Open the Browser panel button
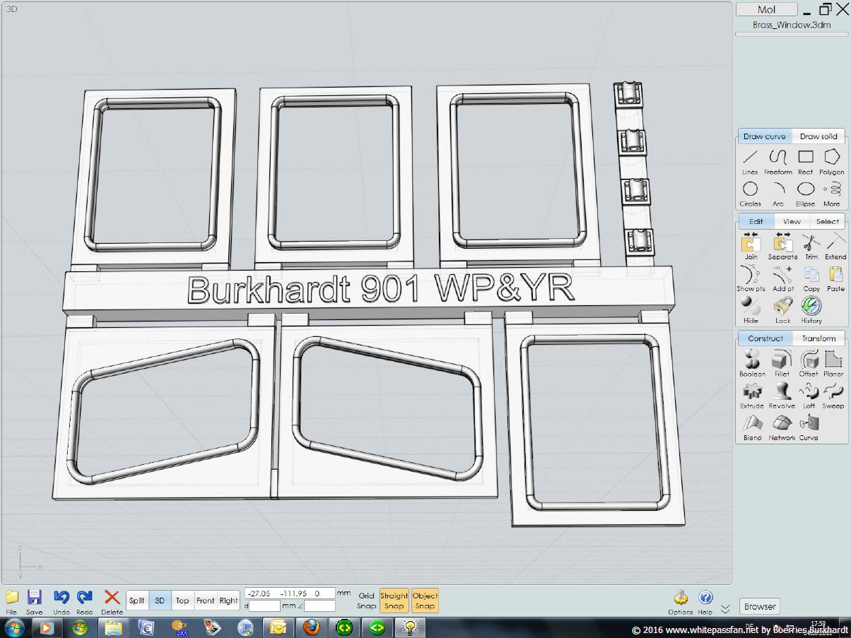The height and width of the screenshot is (638, 851). tap(760, 606)
